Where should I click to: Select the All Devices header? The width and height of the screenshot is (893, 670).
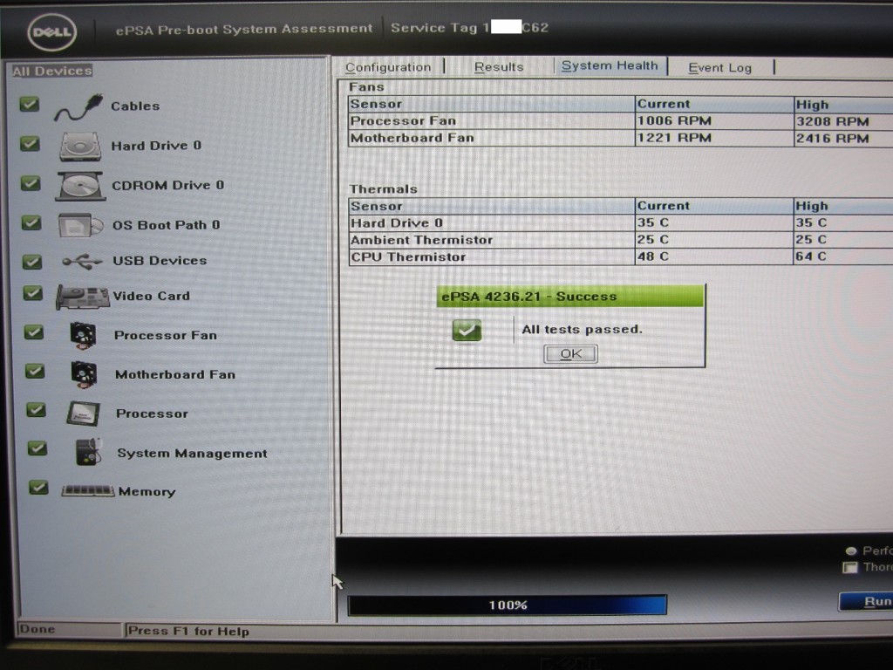pos(51,71)
